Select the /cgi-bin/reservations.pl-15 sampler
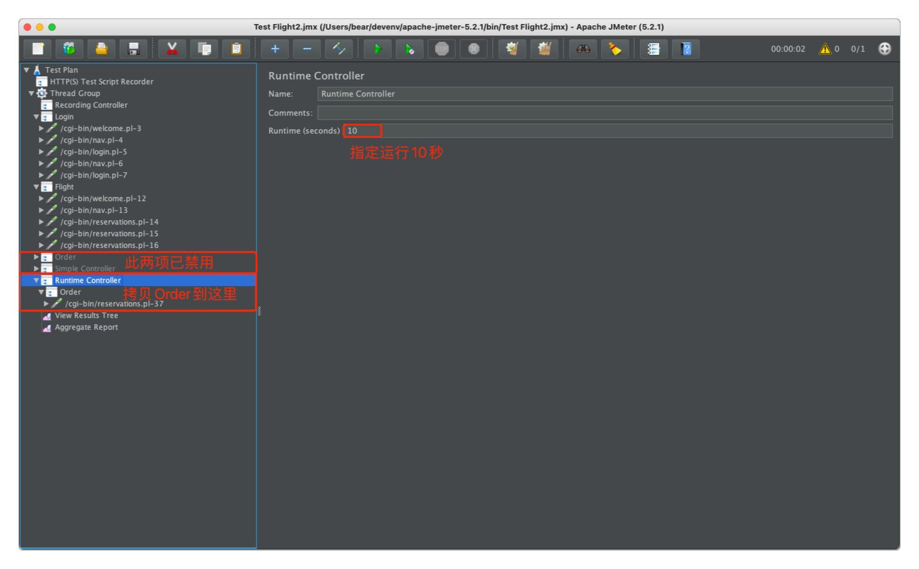The width and height of the screenshot is (919, 569). (x=109, y=234)
